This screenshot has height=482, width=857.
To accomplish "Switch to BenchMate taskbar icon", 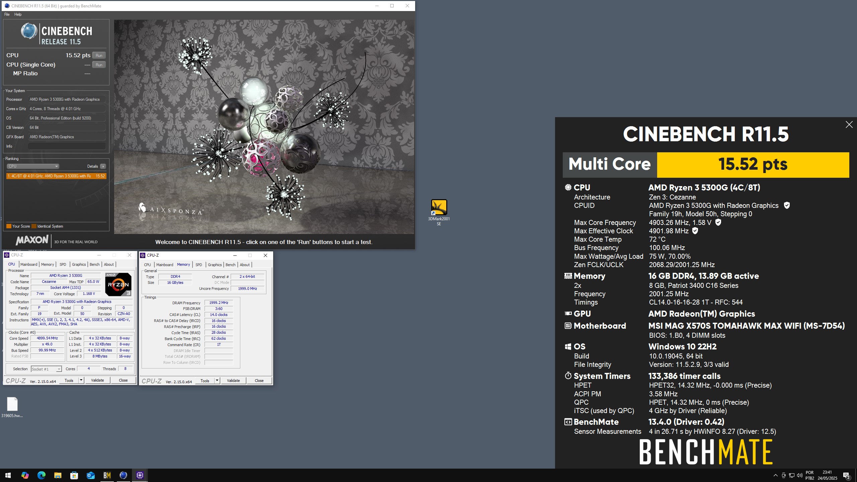I will click(107, 475).
